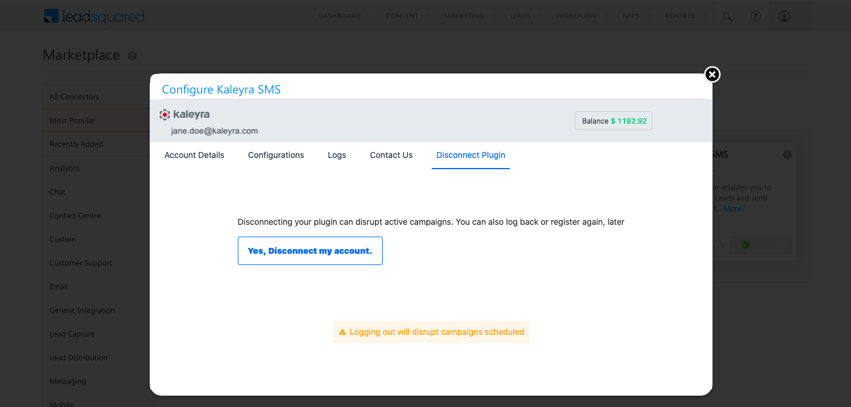Click the Disconnecting your plugin disruption message

[431, 222]
